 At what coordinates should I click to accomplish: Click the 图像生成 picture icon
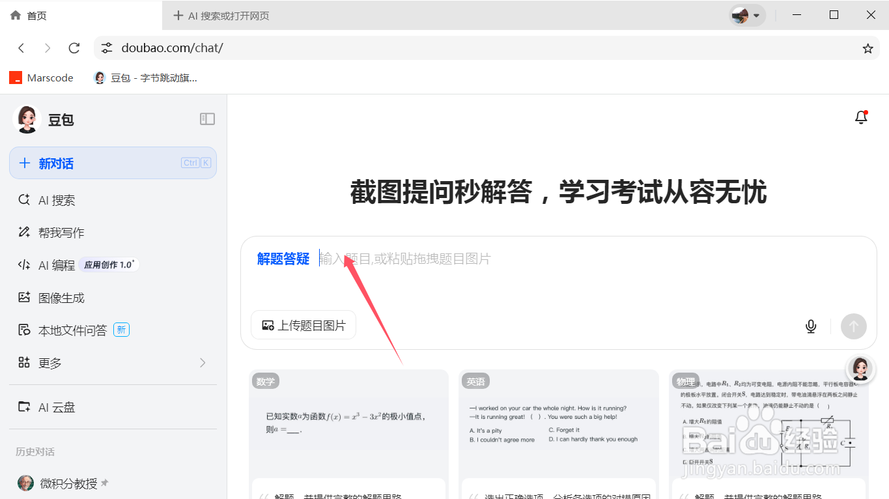pyautogui.click(x=24, y=297)
